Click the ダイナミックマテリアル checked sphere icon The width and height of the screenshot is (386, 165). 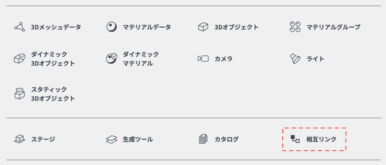tap(111, 59)
